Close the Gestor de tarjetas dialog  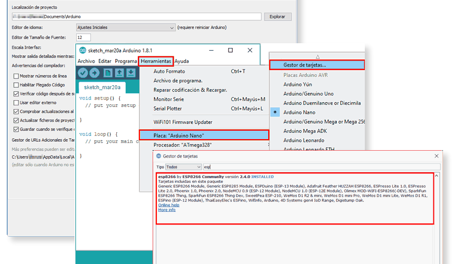437,156
